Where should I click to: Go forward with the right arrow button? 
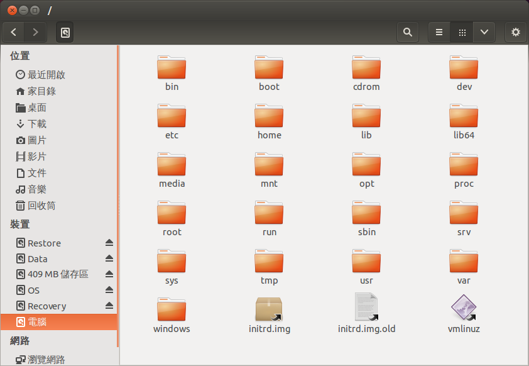click(x=35, y=32)
